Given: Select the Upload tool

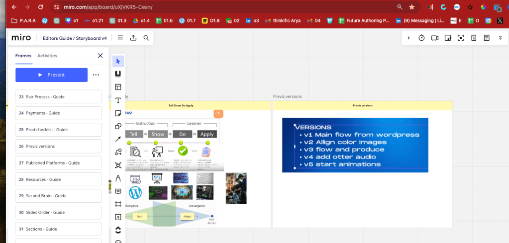Looking at the screenshot, I should [118, 217].
